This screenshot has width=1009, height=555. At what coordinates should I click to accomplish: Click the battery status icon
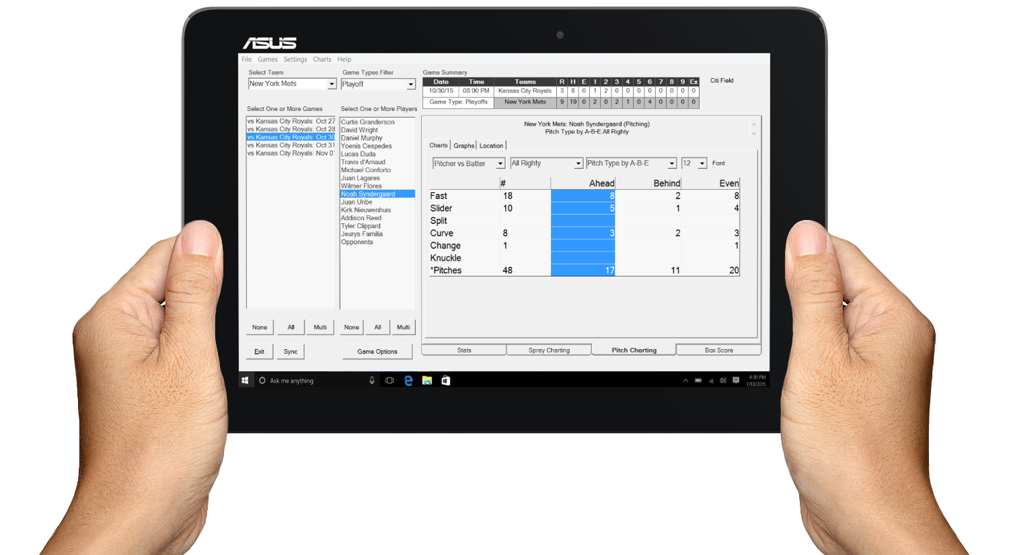click(x=698, y=381)
